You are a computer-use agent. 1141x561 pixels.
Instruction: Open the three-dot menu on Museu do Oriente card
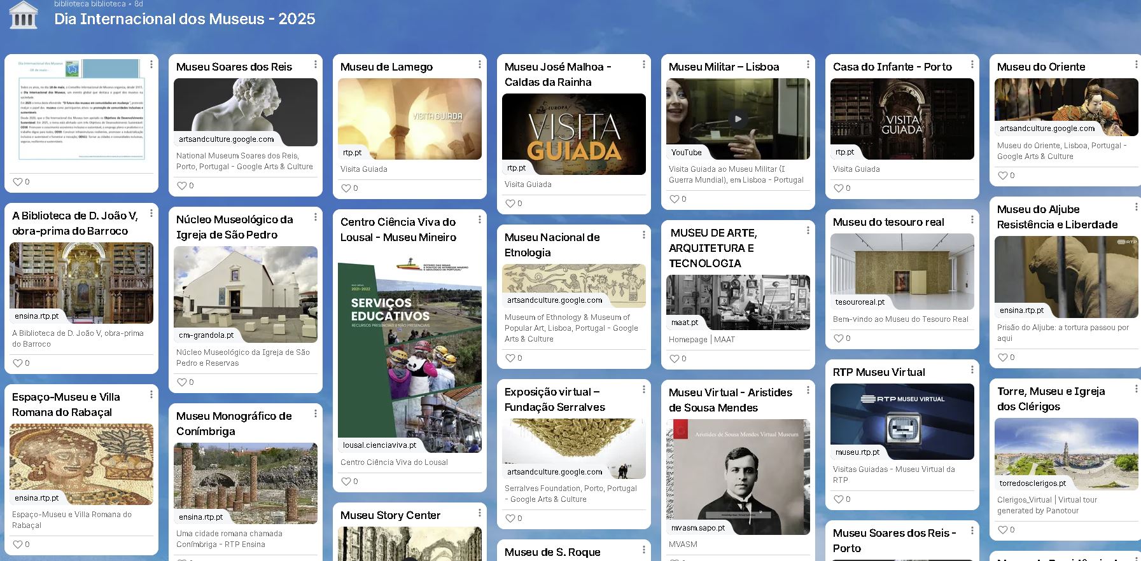[1137, 64]
